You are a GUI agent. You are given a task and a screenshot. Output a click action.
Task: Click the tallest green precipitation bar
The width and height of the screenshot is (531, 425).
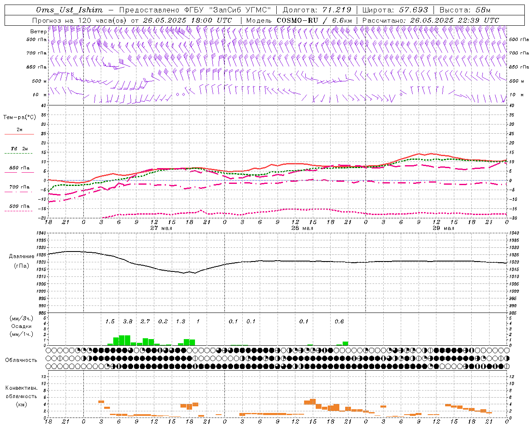[x=124, y=340]
